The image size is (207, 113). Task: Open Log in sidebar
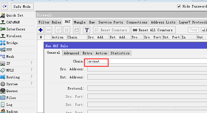(x=6, y=105)
